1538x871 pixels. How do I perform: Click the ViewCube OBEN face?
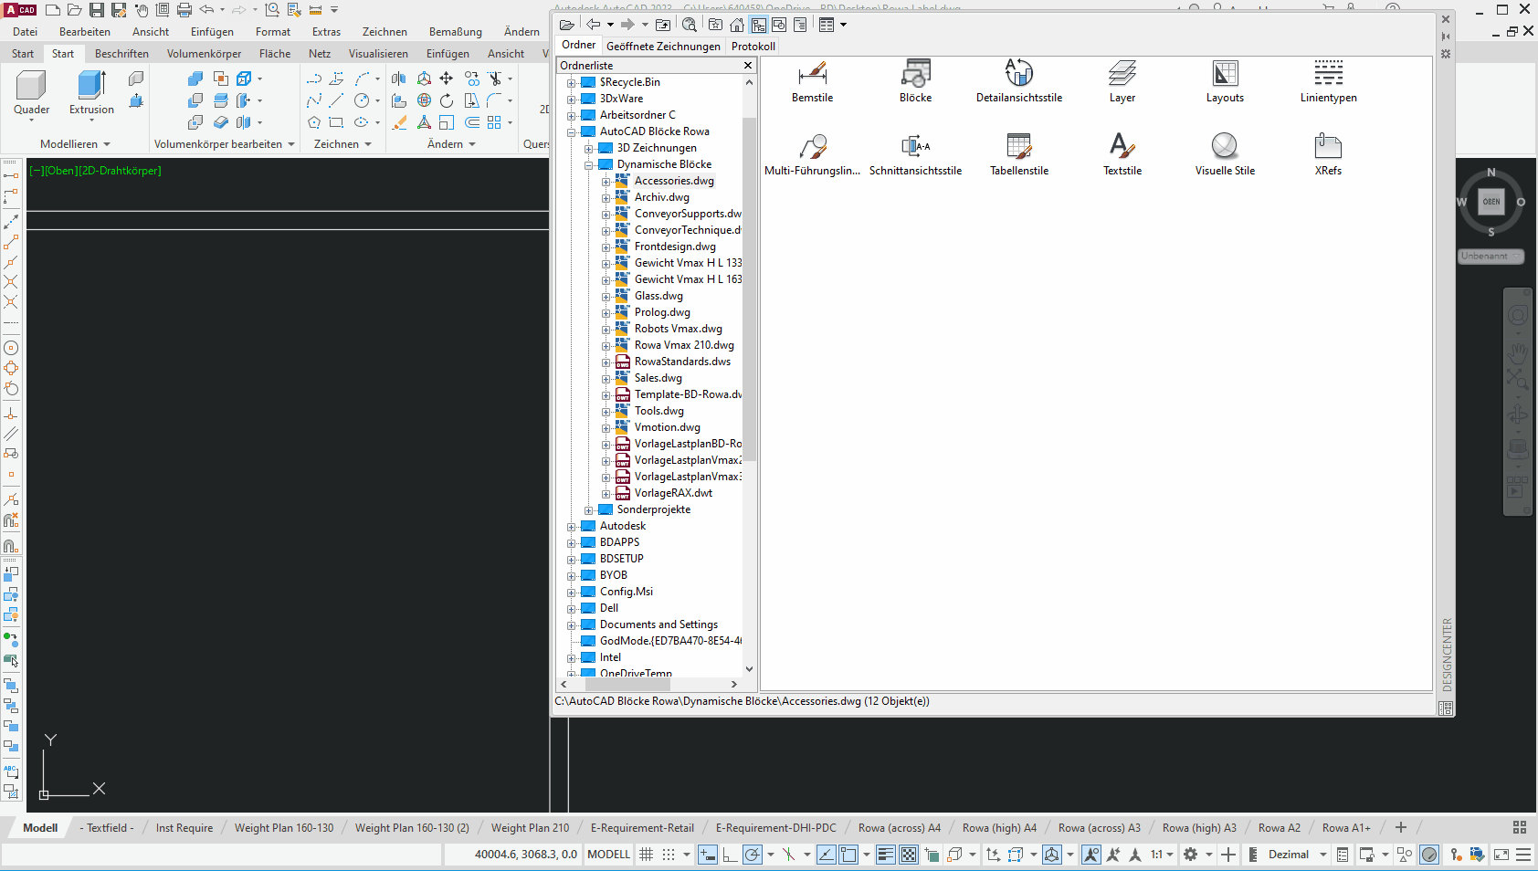coord(1491,202)
